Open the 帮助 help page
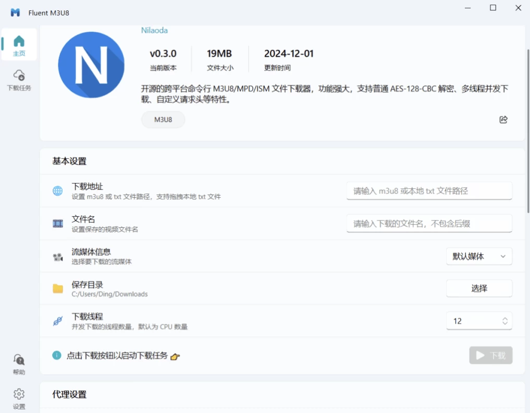Screen dimensions: 530x413 pos(19,364)
